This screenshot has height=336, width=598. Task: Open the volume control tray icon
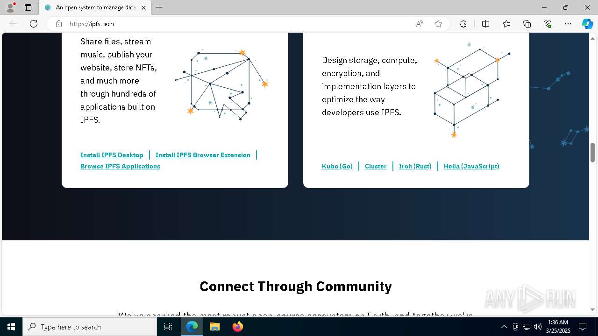click(x=538, y=327)
